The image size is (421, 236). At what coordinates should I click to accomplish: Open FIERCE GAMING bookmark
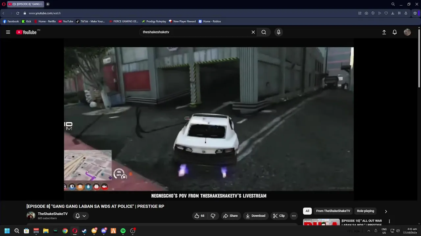pos(124,21)
